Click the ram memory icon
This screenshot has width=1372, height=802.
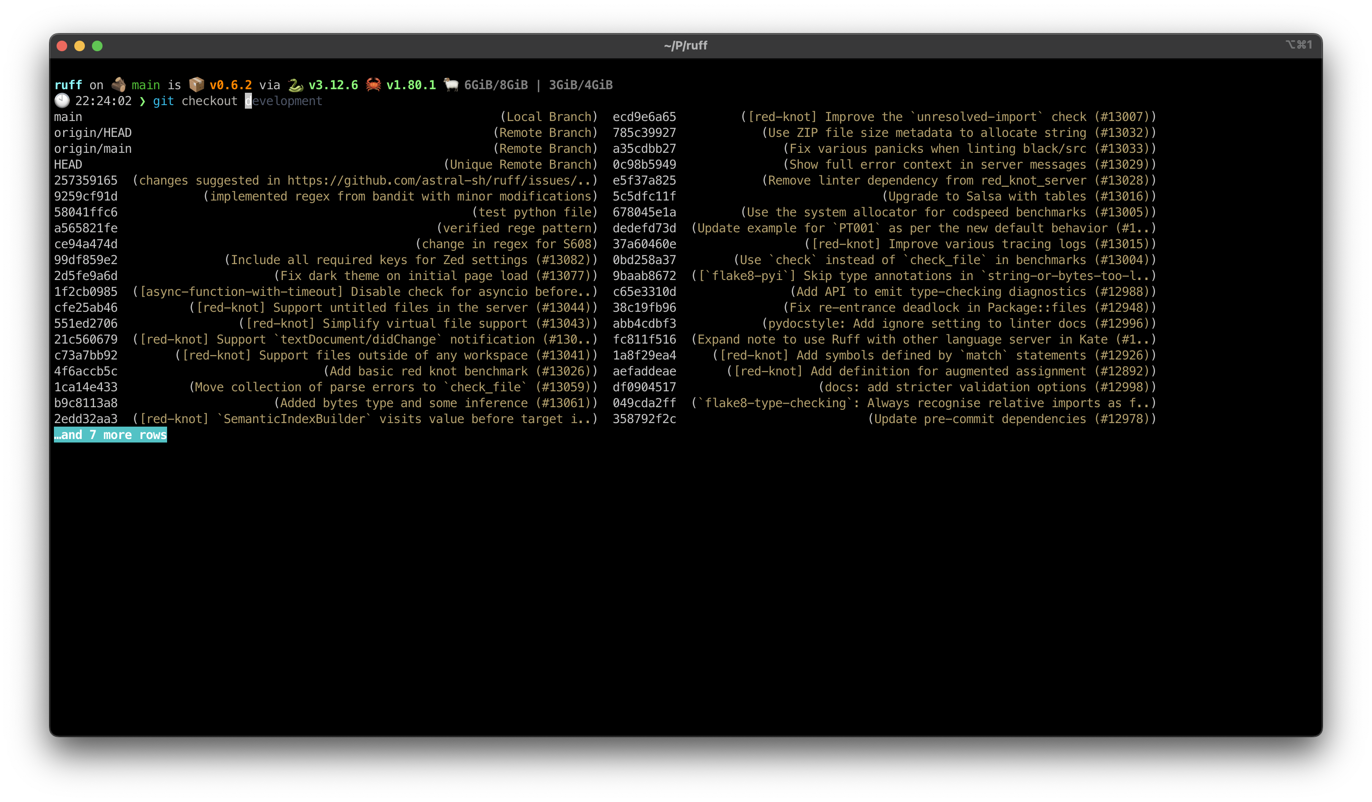(x=451, y=85)
